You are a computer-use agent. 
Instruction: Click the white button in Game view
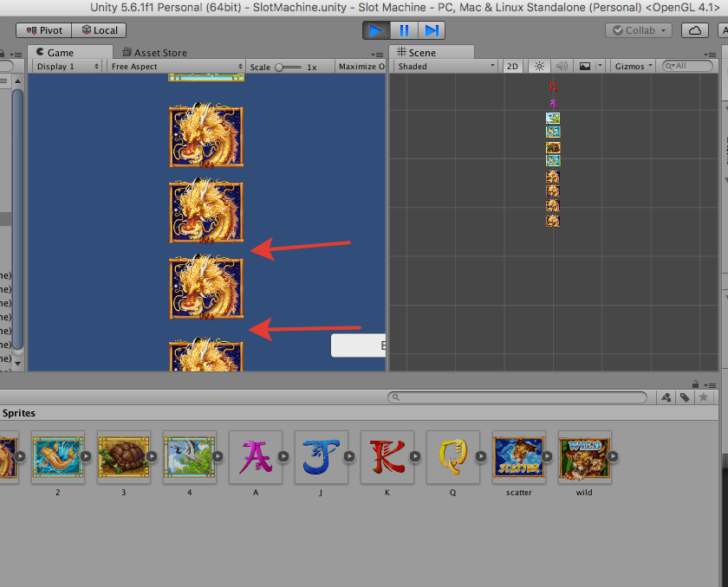point(359,345)
